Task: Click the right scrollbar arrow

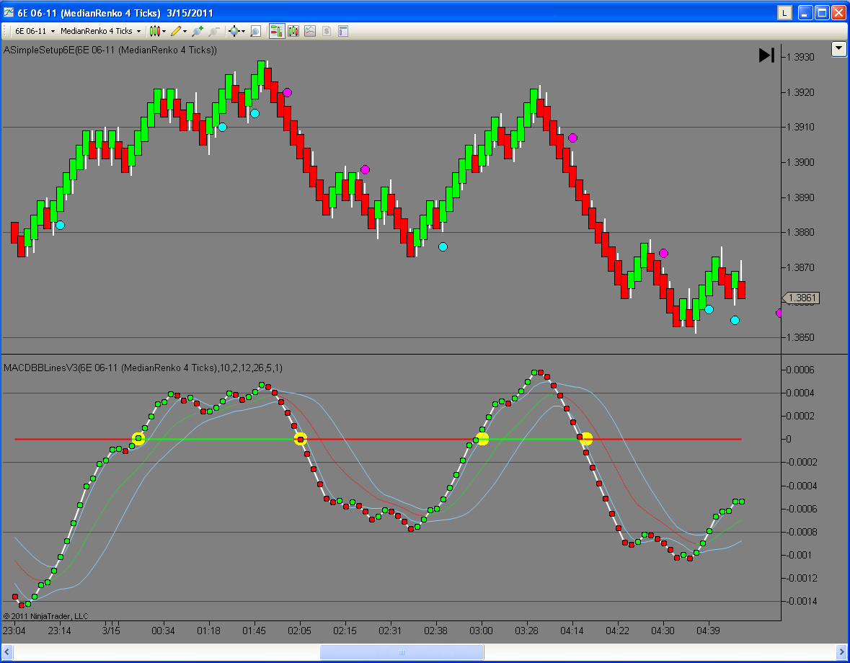Action: pyautogui.click(x=842, y=651)
